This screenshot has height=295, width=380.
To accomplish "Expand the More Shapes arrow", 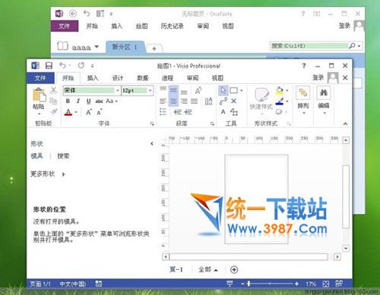I will click(63, 174).
